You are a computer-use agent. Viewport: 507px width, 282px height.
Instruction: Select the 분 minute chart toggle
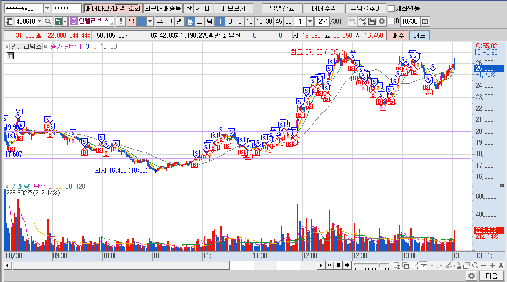190,21
